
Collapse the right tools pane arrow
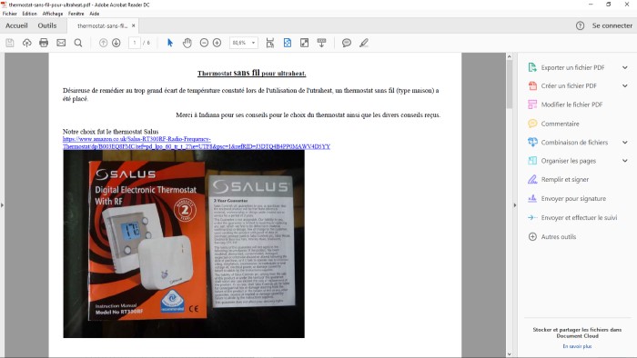[x=515, y=205]
